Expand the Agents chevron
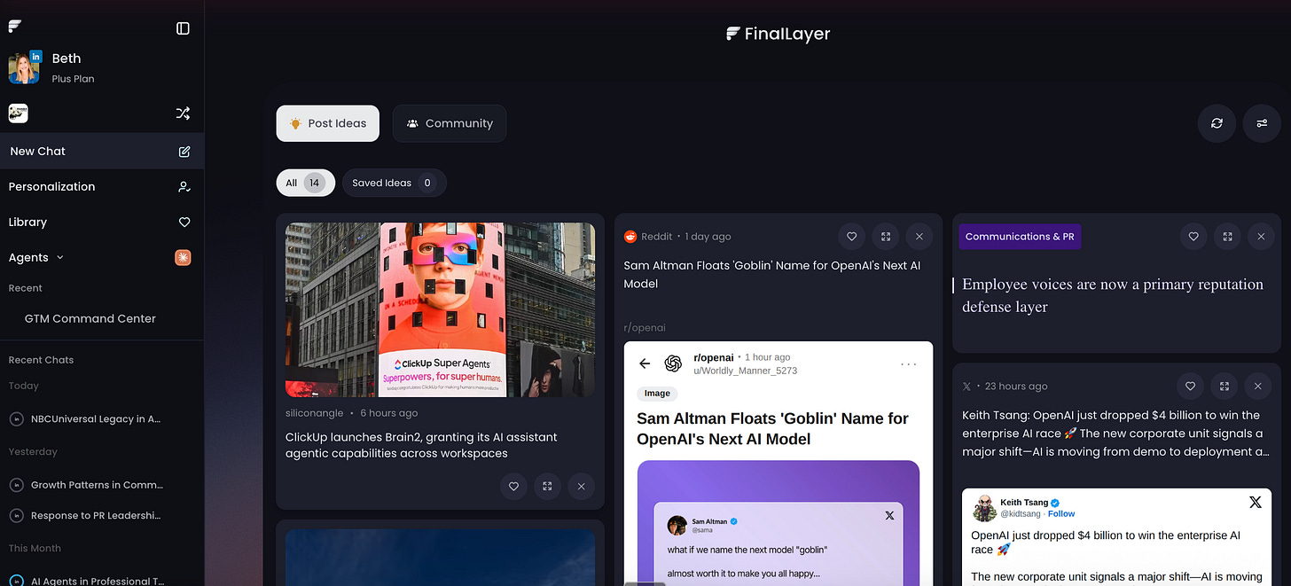Viewport: 1291px width, 586px height. click(x=60, y=258)
